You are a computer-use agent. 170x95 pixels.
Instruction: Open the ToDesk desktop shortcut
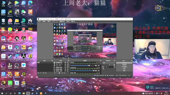pyautogui.click(x=24, y=66)
